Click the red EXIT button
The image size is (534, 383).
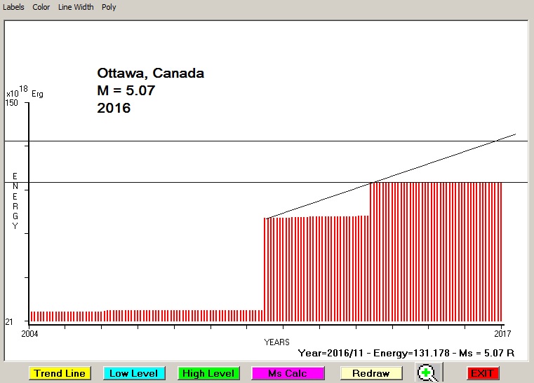pyautogui.click(x=482, y=373)
